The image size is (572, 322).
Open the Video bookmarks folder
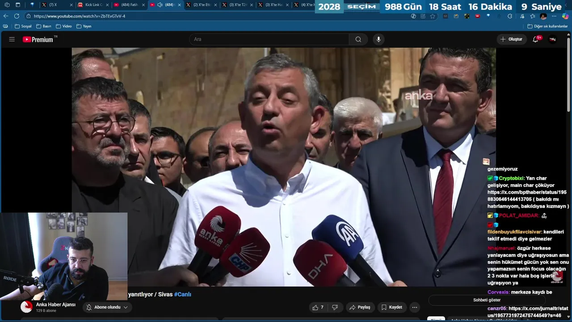click(x=63, y=26)
